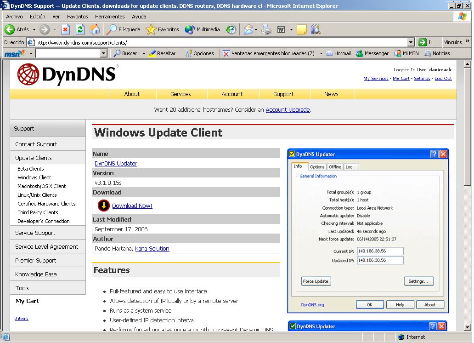474x343 pixels.
Task: Expand the msn logo dropdown arrow
Action: click(30, 54)
